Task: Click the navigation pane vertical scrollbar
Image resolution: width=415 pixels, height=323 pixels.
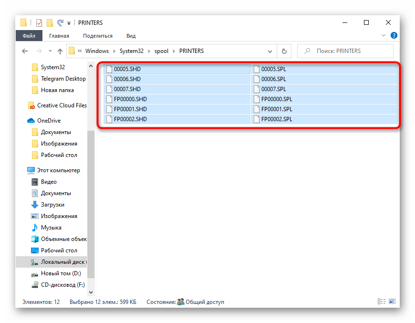Action: pyautogui.click(x=91, y=191)
